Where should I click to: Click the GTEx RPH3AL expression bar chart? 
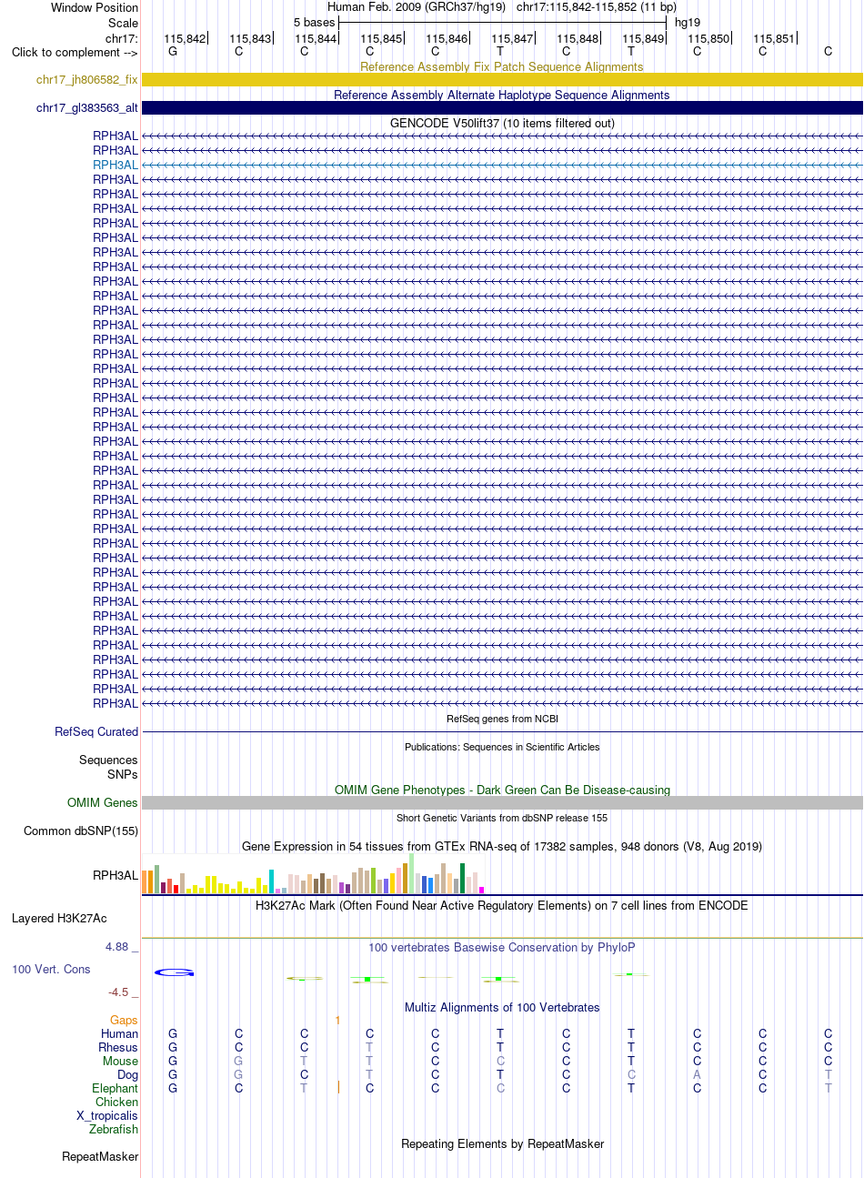coord(313,874)
